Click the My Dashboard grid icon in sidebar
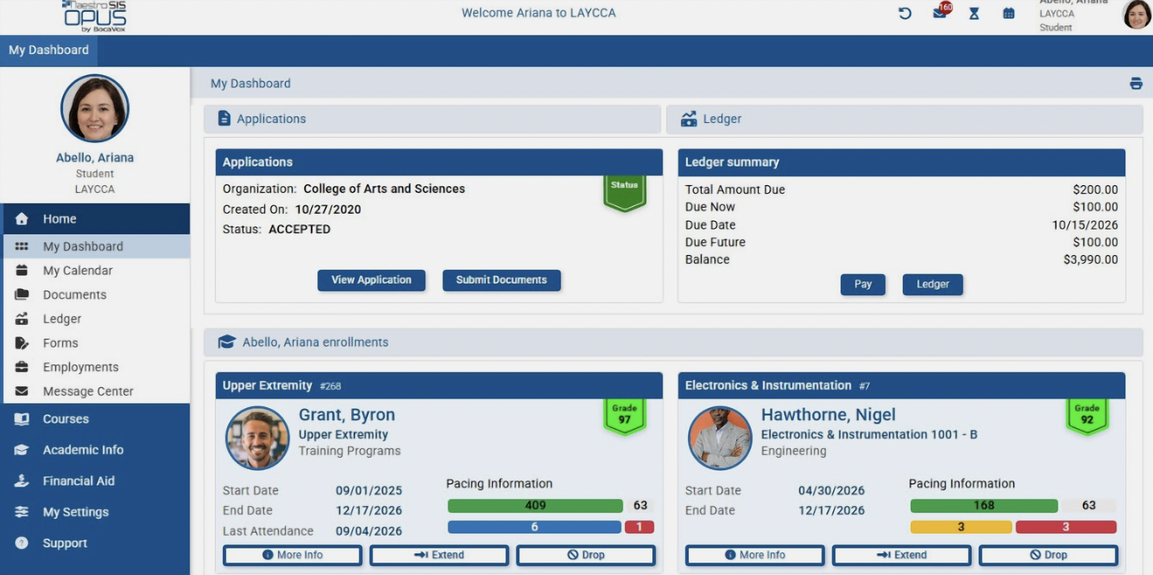The width and height of the screenshot is (1153, 575). click(x=21, y=246)
